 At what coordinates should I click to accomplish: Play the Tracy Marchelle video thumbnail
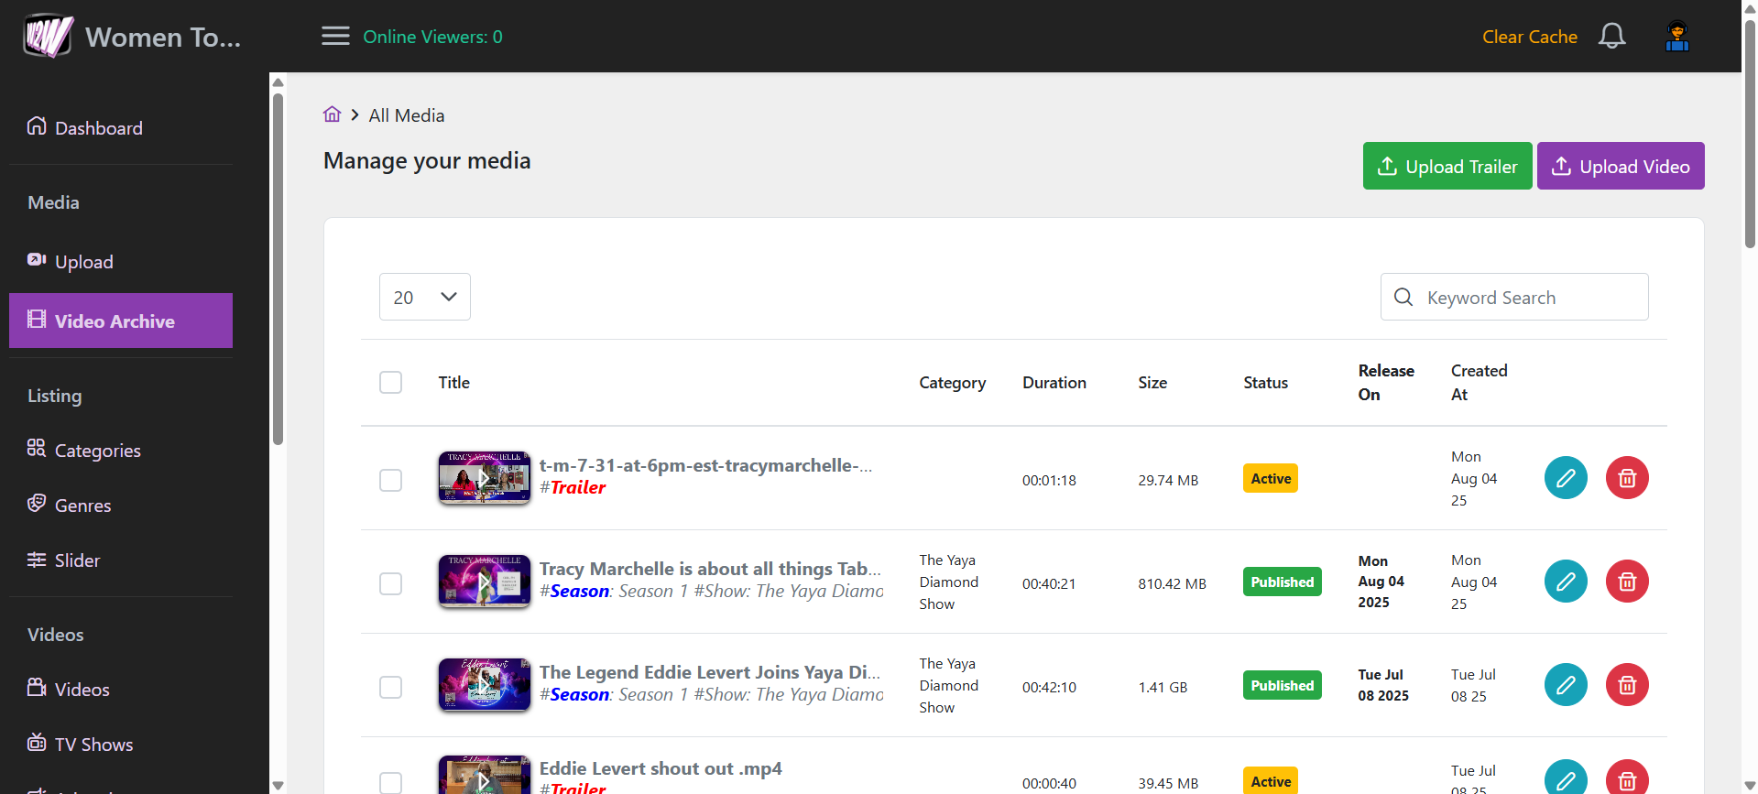click(485, 582)
